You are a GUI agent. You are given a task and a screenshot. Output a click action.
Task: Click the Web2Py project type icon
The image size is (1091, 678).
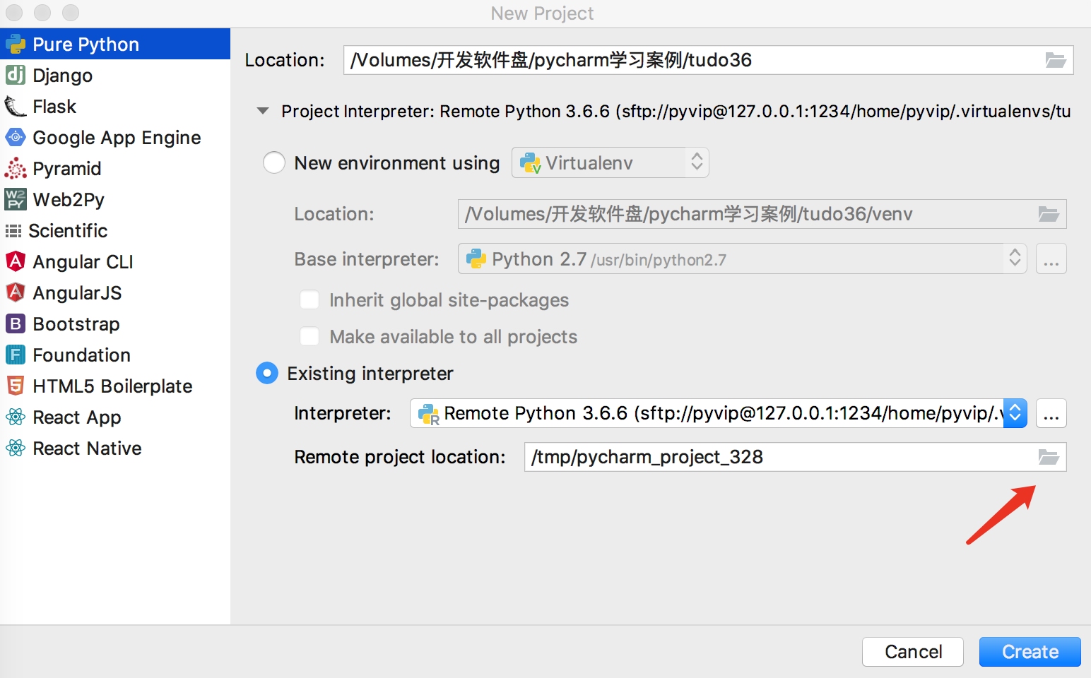(x=16, y=199)
